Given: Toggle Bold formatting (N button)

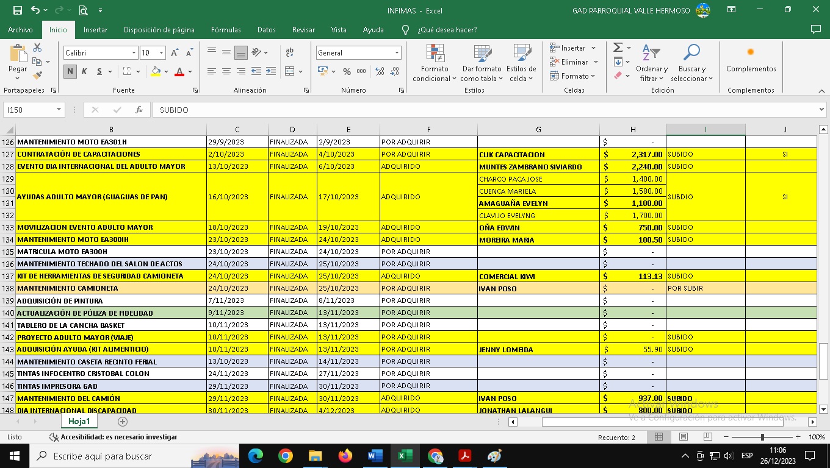Looking at the screenshot, I should point(70,71).
